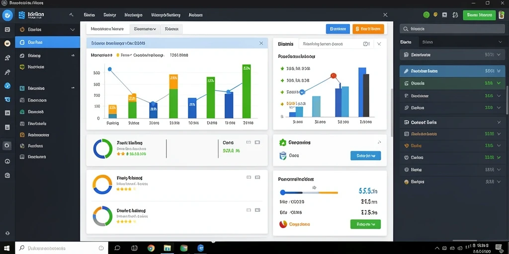Click the orange button above the chart cards

[368, 29]
